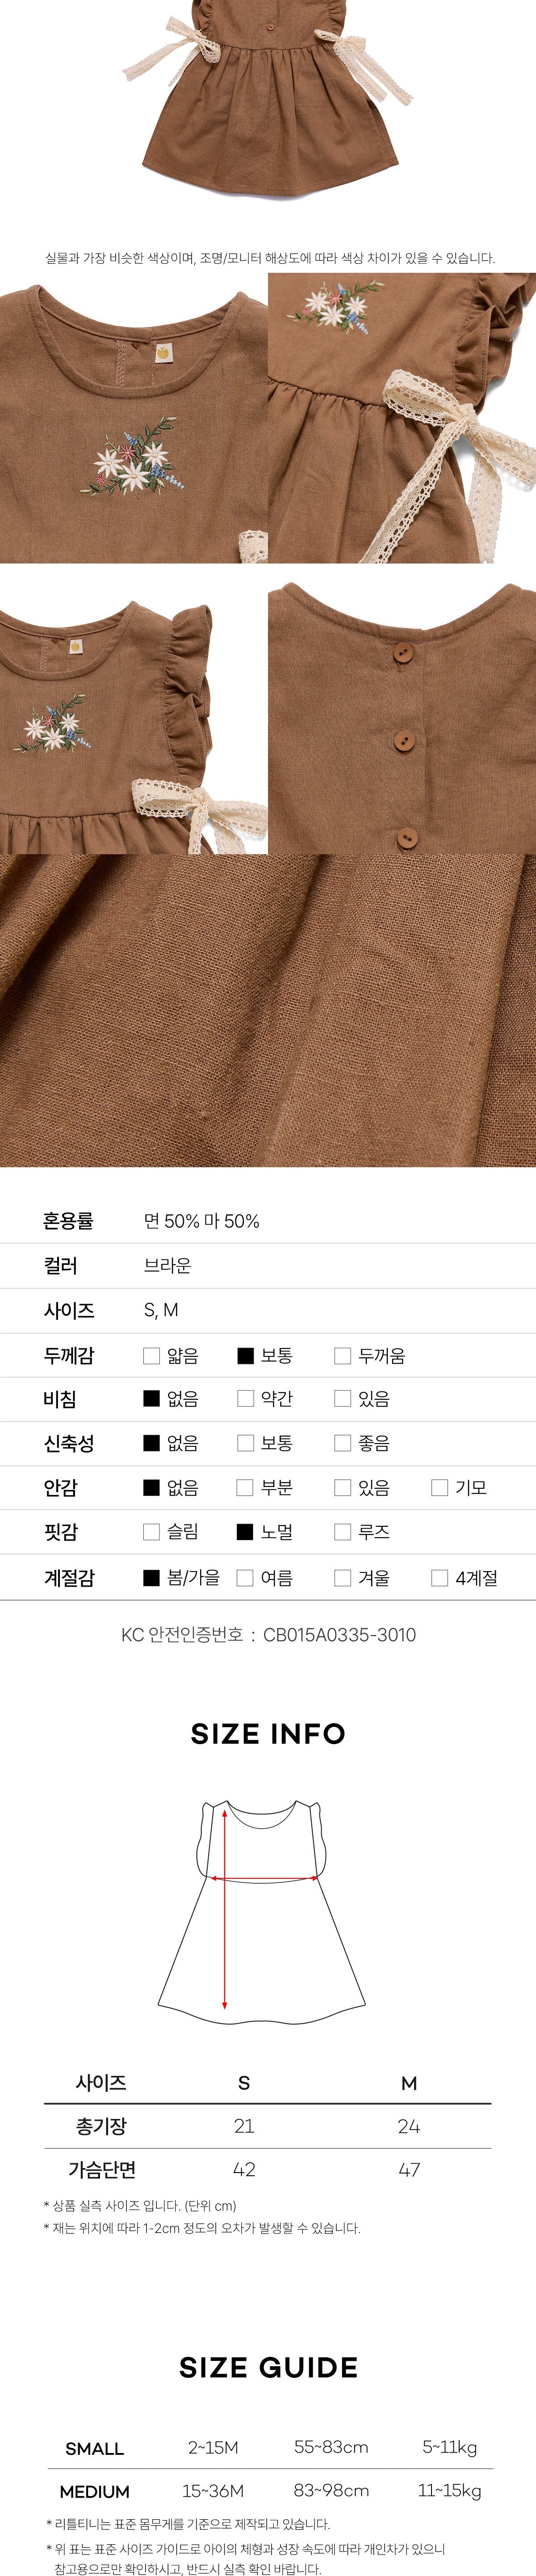Tick the 두꺼움 thickness checkbox
The image size is (536, 2576).
[x=342, y=1355]
